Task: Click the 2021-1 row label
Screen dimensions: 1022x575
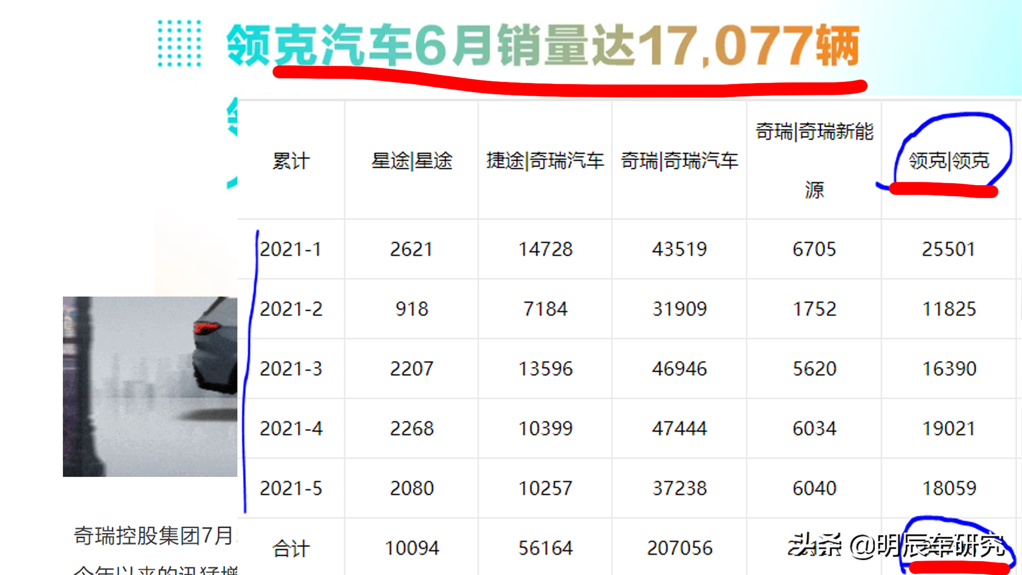Action: tap(291, 249)
